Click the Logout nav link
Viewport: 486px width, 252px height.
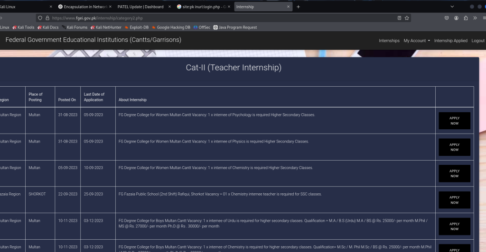pyautogui.click(x=477, y=41)
